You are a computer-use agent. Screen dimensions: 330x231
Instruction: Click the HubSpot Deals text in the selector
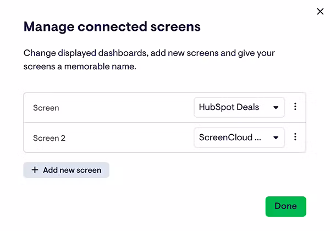[229, 107]
